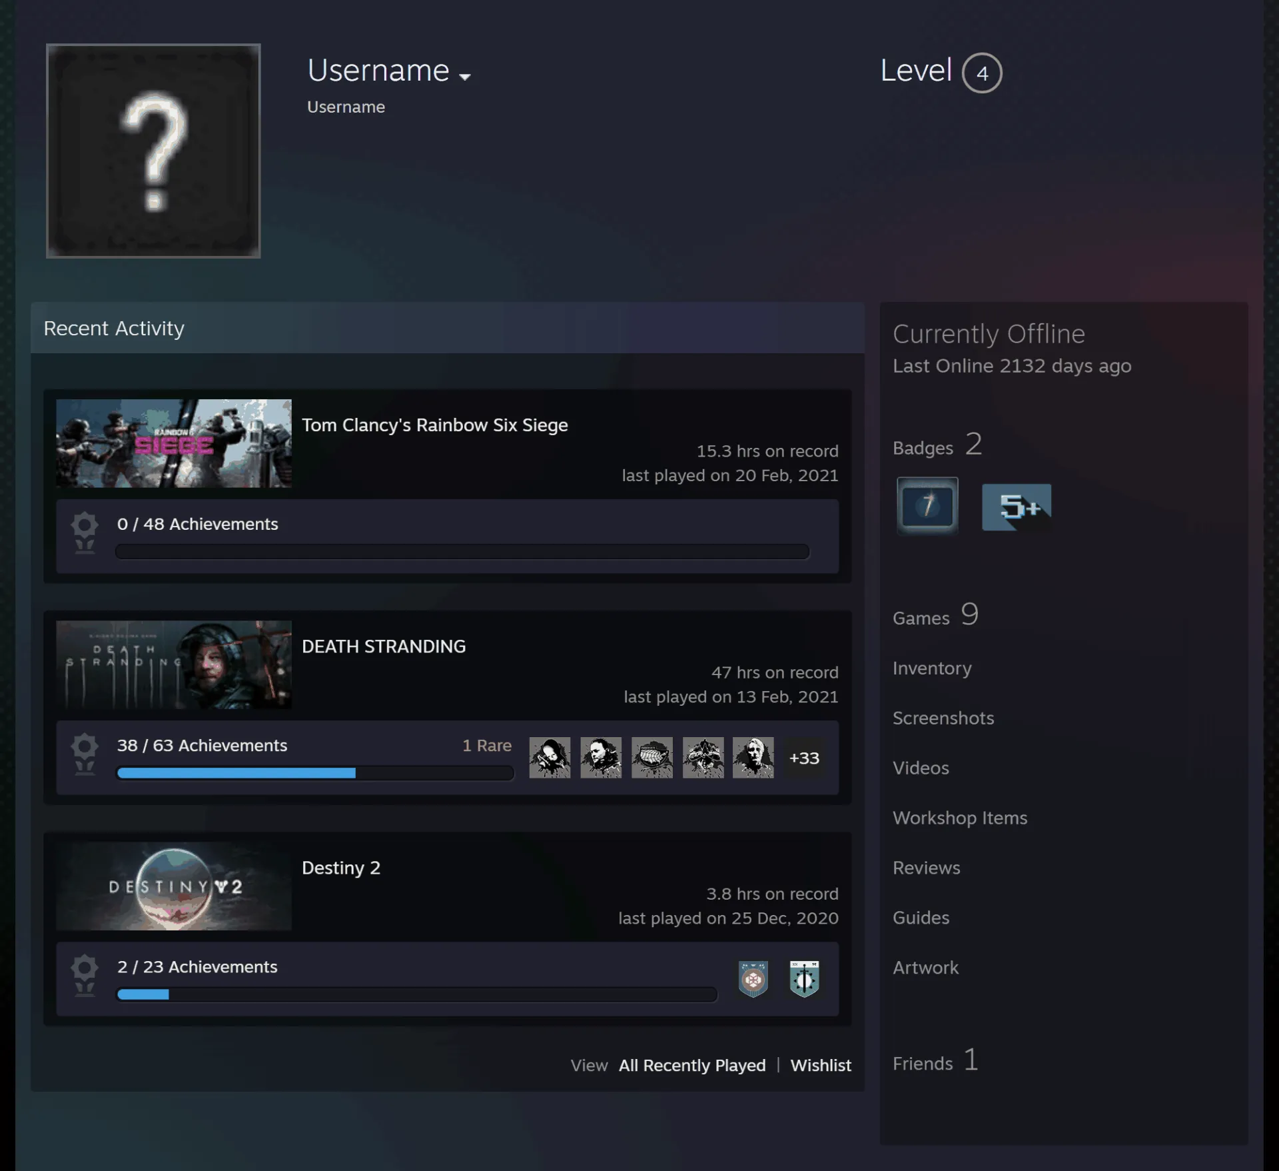Open the Death Stranding game banner
1279x1171 pixels.
[174, 664]
